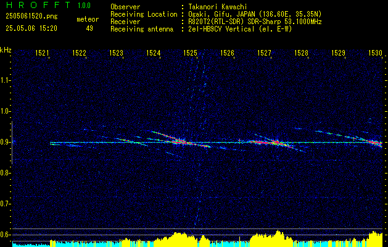Click the 1523 time axis marker
The height and width of the screenshot is (247, 388).
coord(116,52)
